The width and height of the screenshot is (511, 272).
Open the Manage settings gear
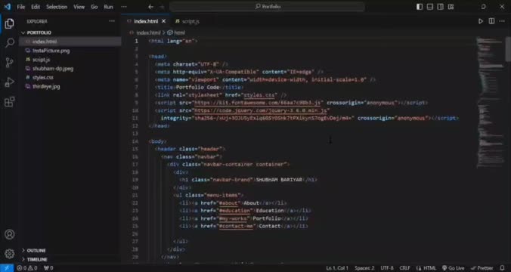10,253
